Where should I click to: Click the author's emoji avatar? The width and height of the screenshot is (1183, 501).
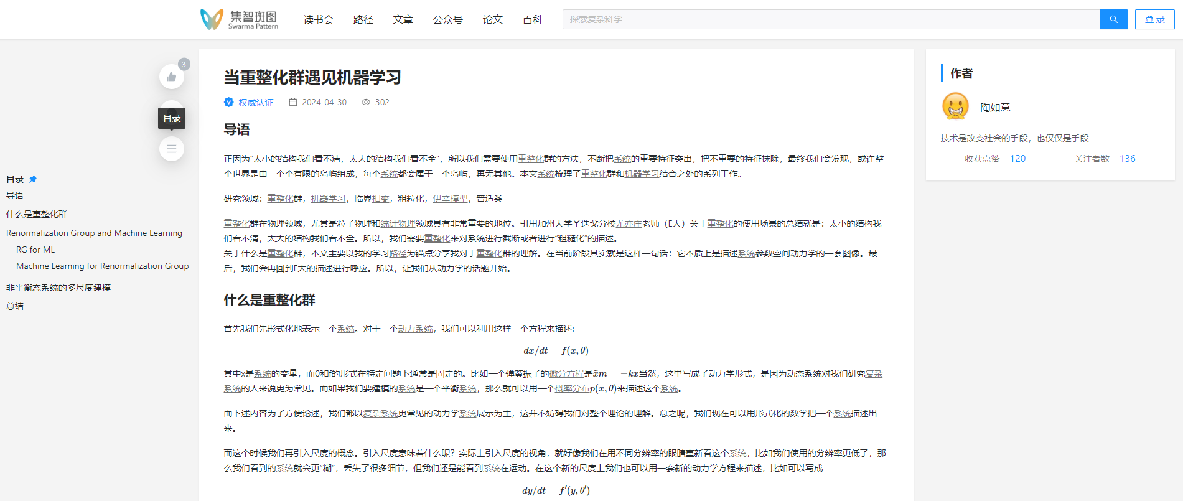[x=955, y=106]
